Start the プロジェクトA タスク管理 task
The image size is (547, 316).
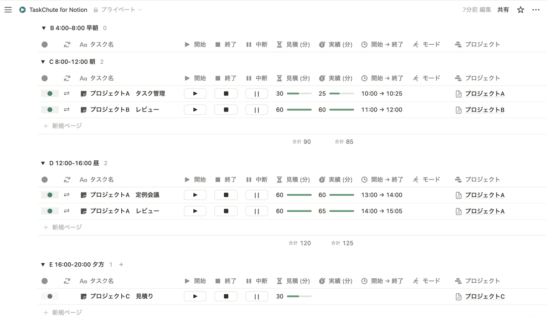195,93
